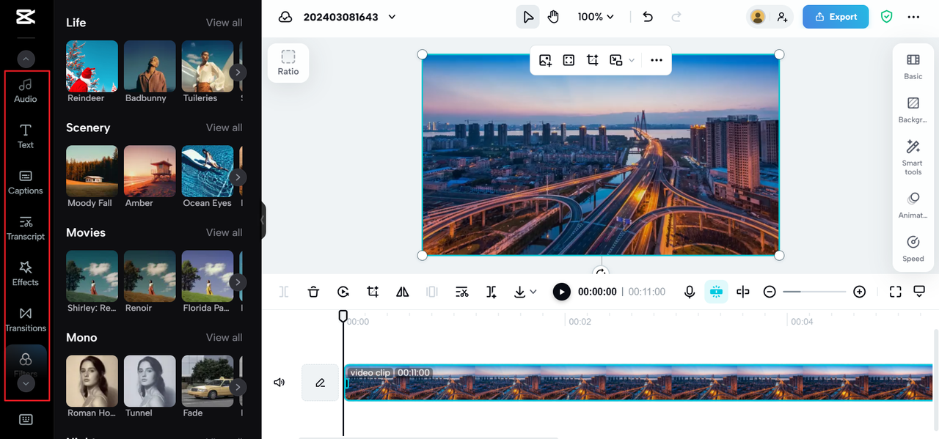Show more Scenery filters with arrow
Viewport: 939px width, 439px height.
pyautogui.click(x=238, y=177)
